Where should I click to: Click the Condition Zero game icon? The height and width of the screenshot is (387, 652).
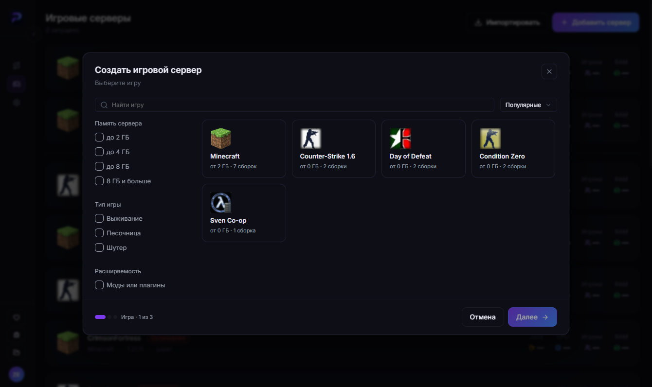[490, 139]
